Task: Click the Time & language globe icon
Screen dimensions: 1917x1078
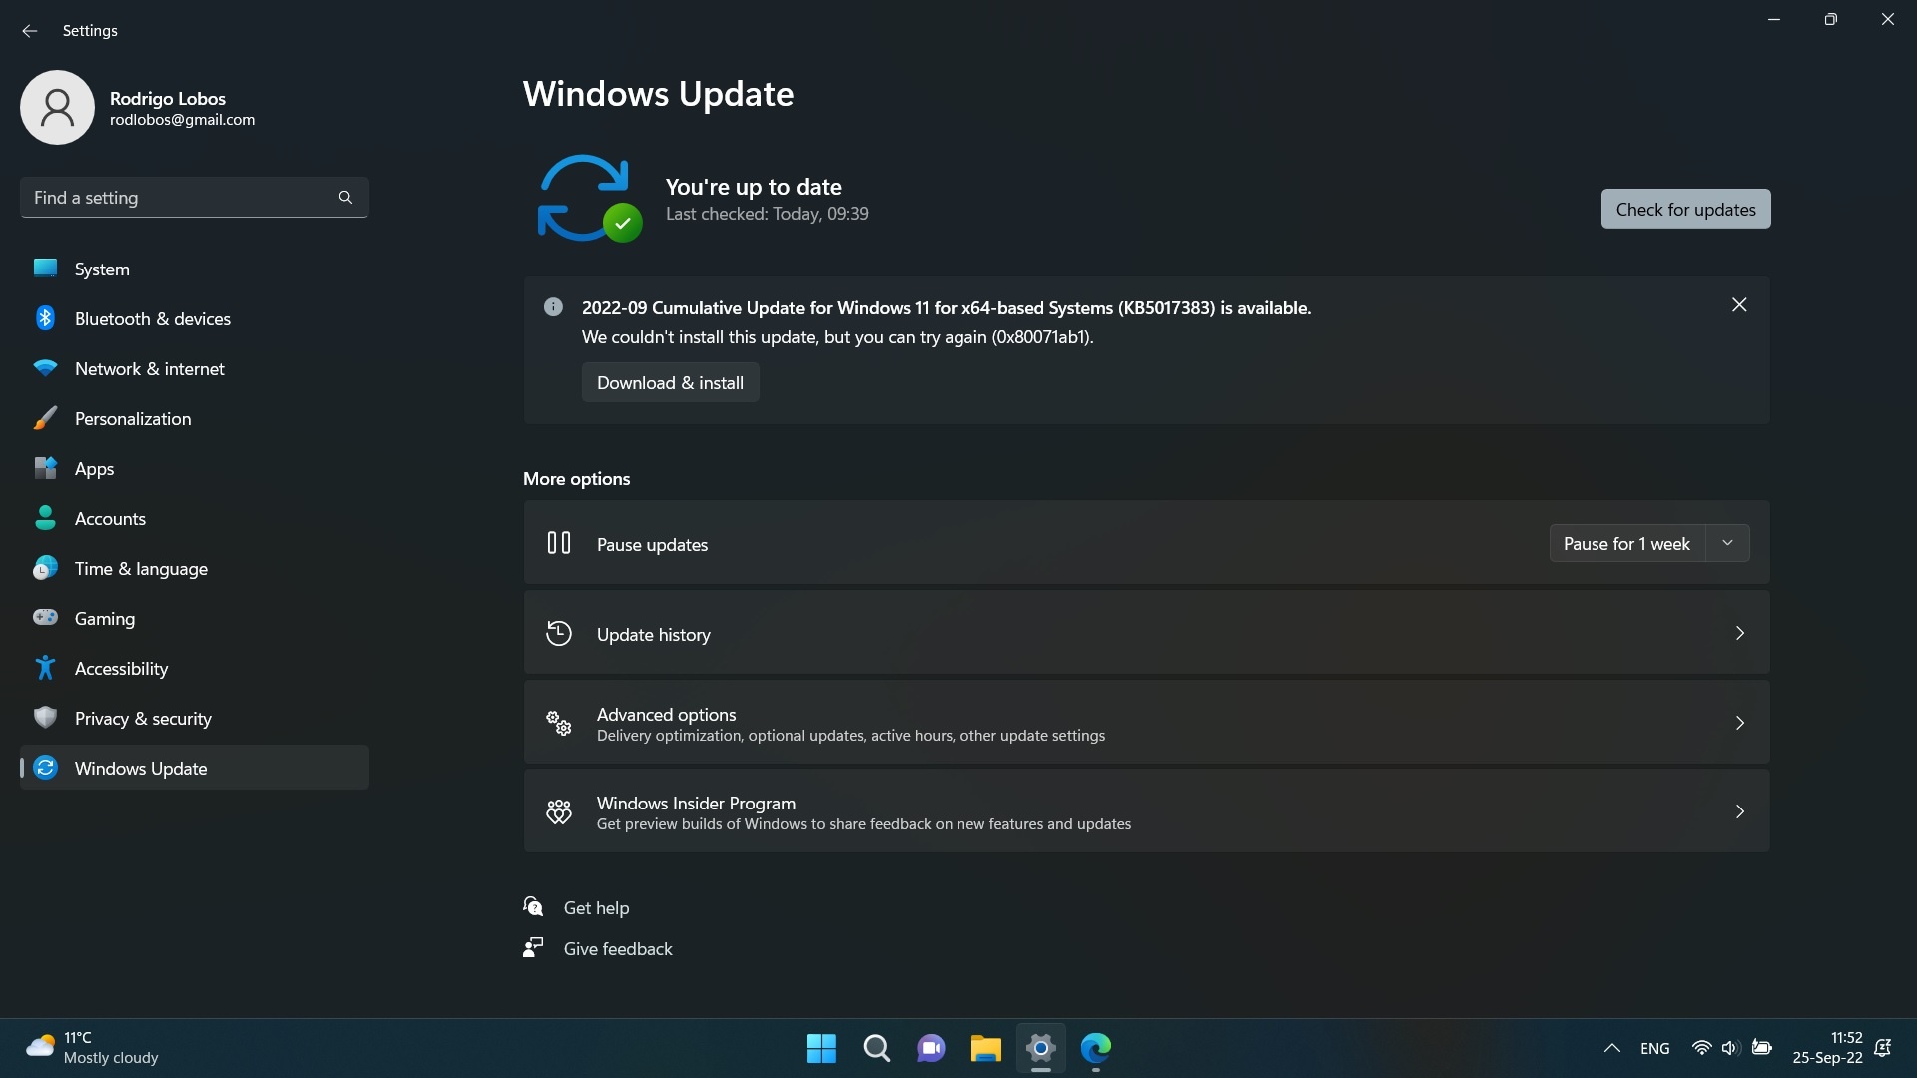Action: pos(45,568)
